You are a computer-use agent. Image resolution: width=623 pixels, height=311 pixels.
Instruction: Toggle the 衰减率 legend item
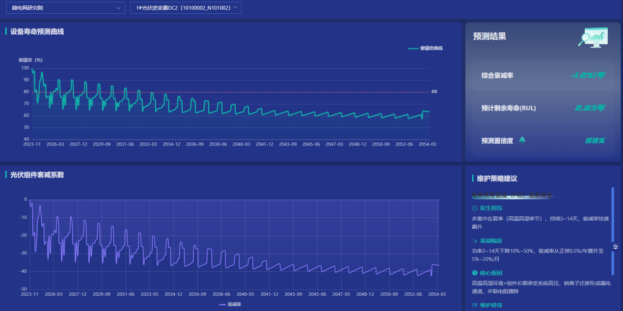230,304
